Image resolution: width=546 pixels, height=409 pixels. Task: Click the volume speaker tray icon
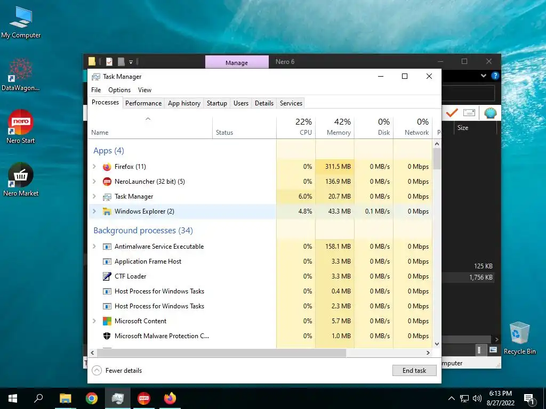click(477, 398)
